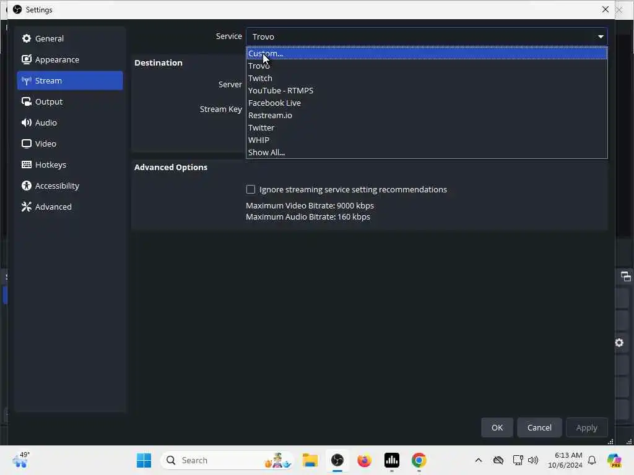Go to the Accessibility settings tab
634x475 pixels.
[x=70, y=186]
